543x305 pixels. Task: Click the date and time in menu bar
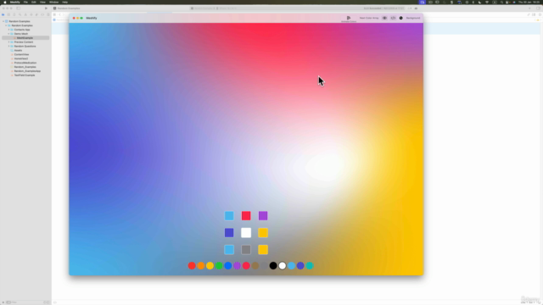(529, 2)
